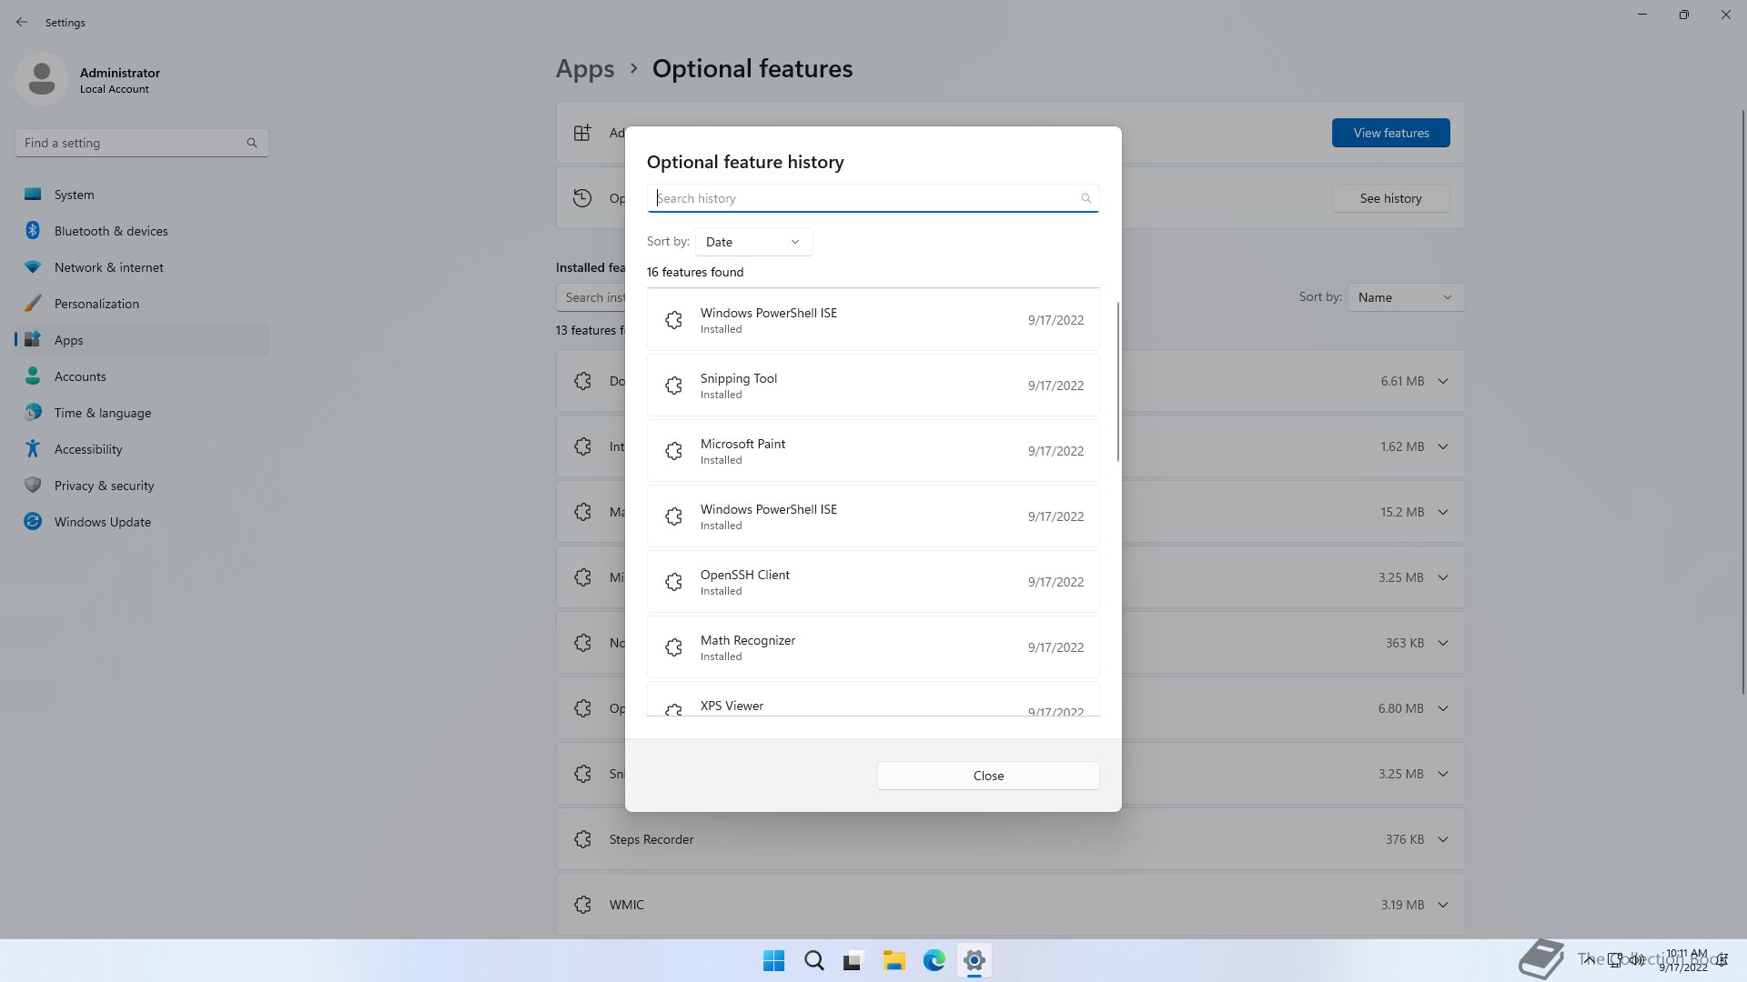Click the Network & internet Wi-Fi icon
1747x982 pixels.
(x=33, y=267)
